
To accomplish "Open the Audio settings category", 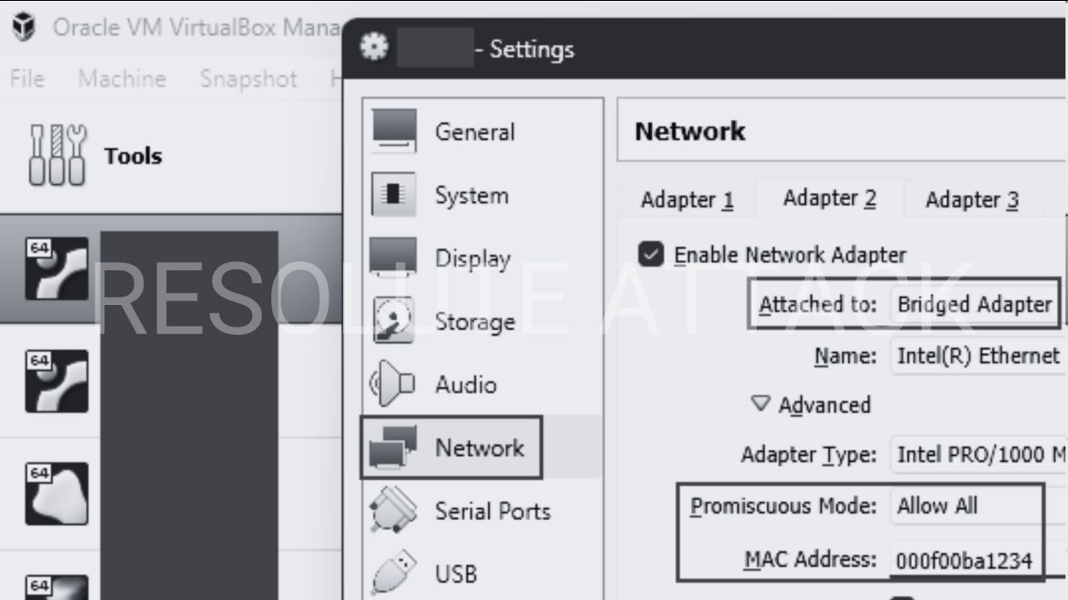I will pyautogui.click(x=482, y=384).
